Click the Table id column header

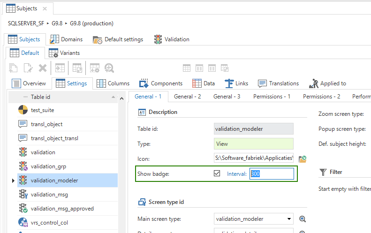[x=63, y=97]
